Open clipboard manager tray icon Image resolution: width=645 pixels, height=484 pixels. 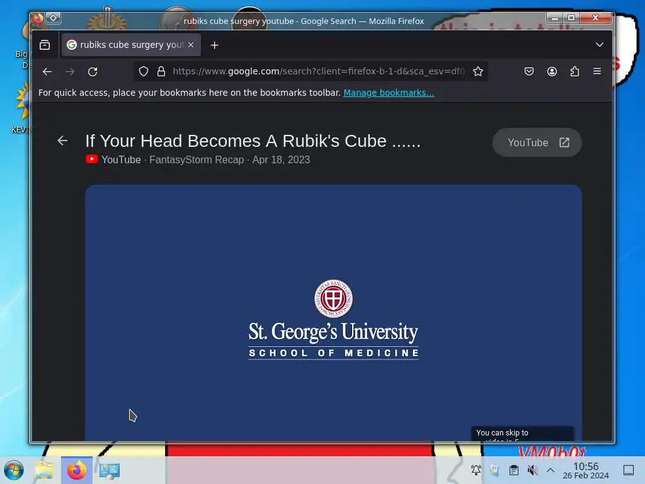(514, 470)
